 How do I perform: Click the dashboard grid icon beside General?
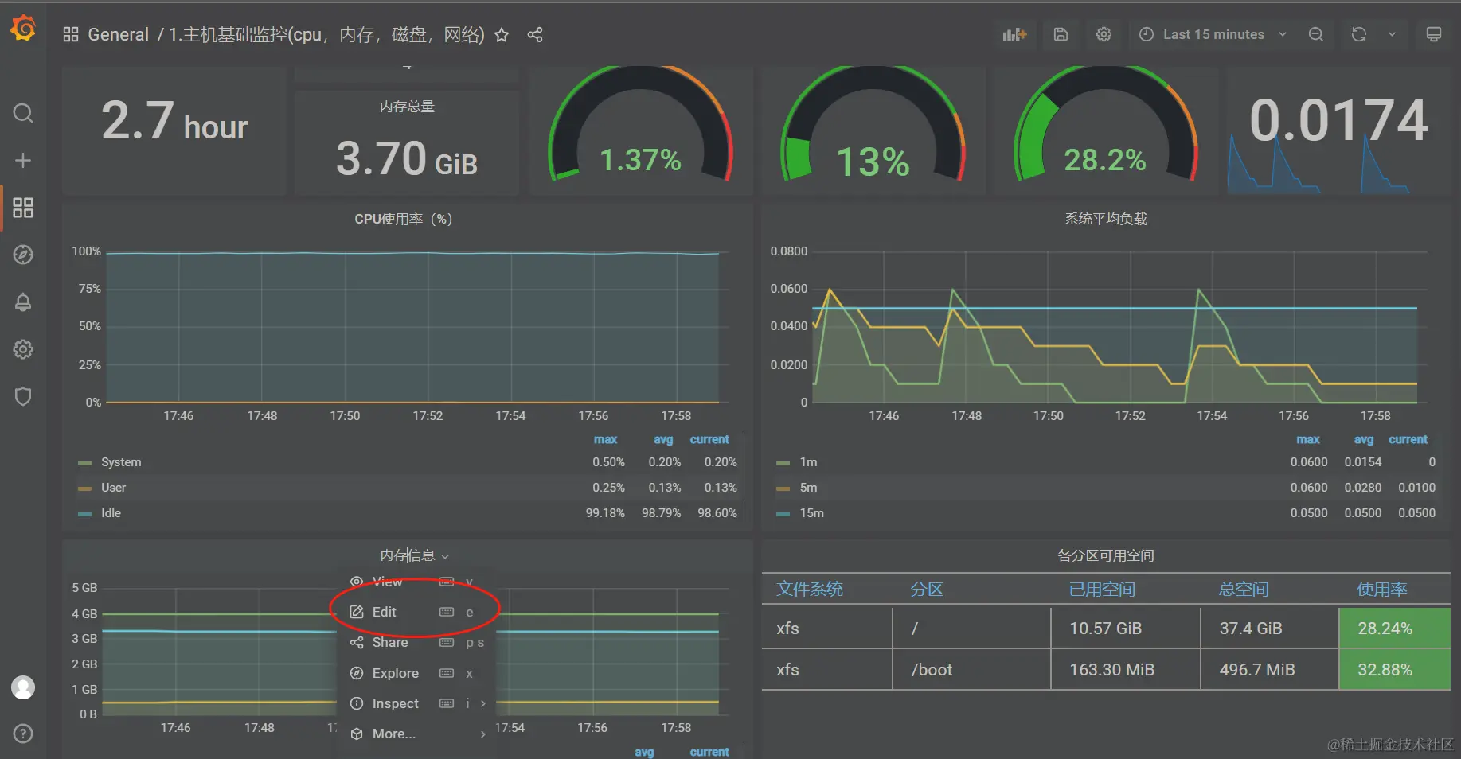[71, 34]
